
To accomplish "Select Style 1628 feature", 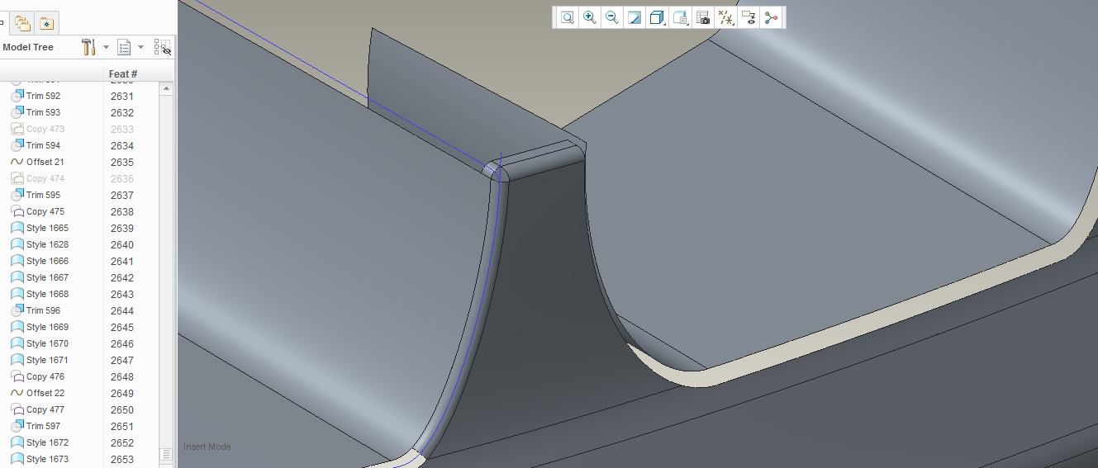I will tap(47, 244).
